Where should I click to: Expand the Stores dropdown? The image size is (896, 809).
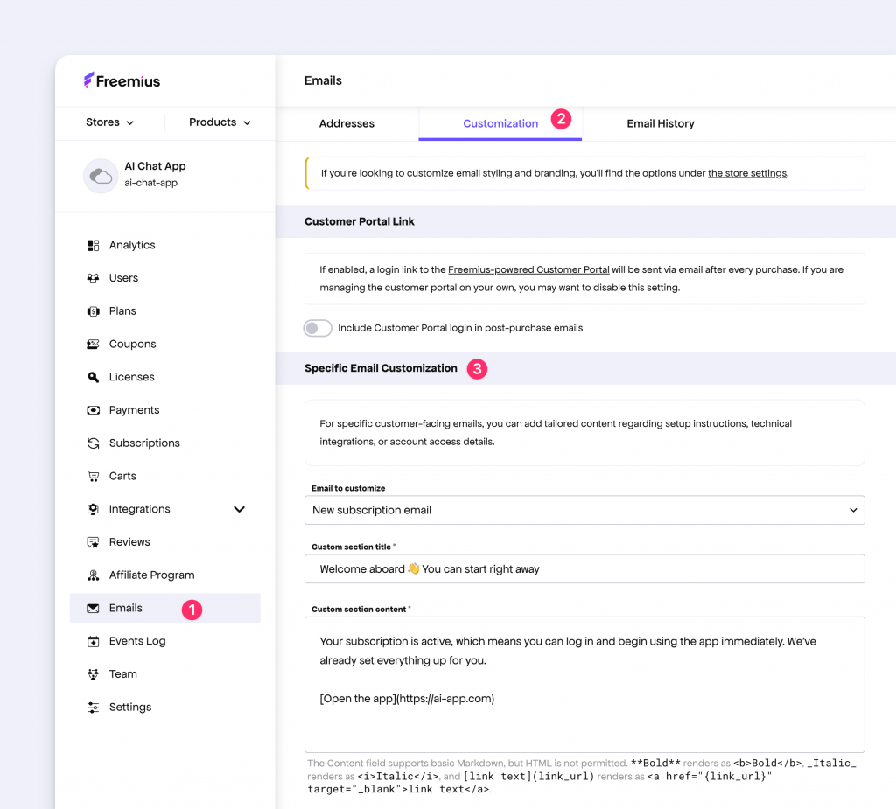click(110, 122)
